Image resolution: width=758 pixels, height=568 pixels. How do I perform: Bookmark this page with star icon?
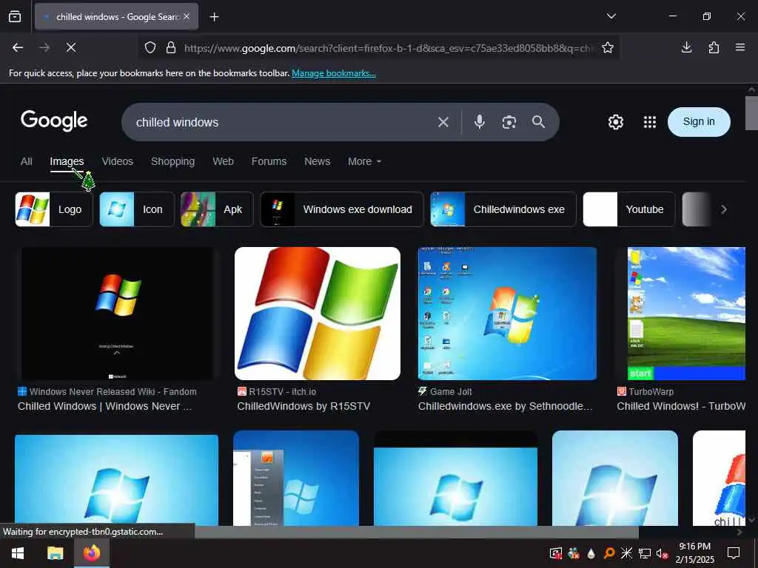click(608, 47)
